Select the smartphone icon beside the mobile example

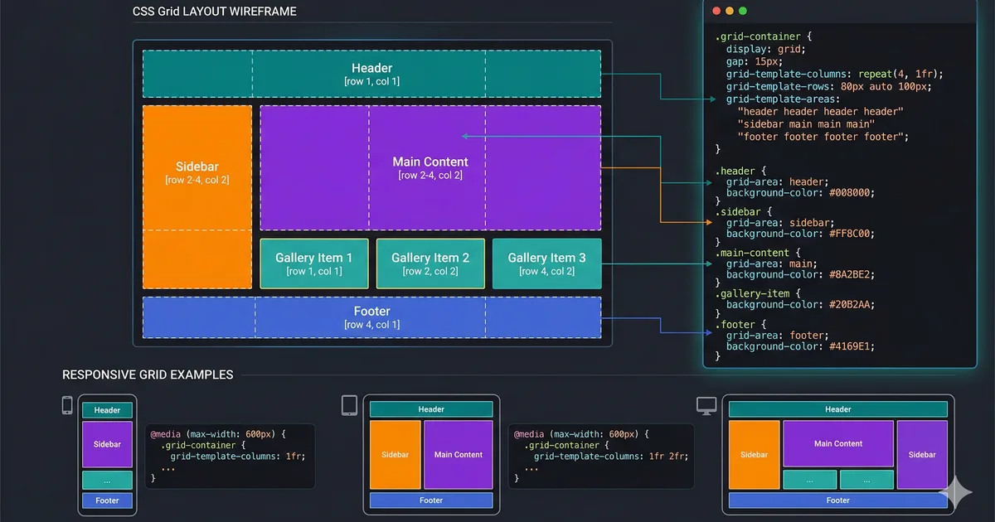[67, 405]
